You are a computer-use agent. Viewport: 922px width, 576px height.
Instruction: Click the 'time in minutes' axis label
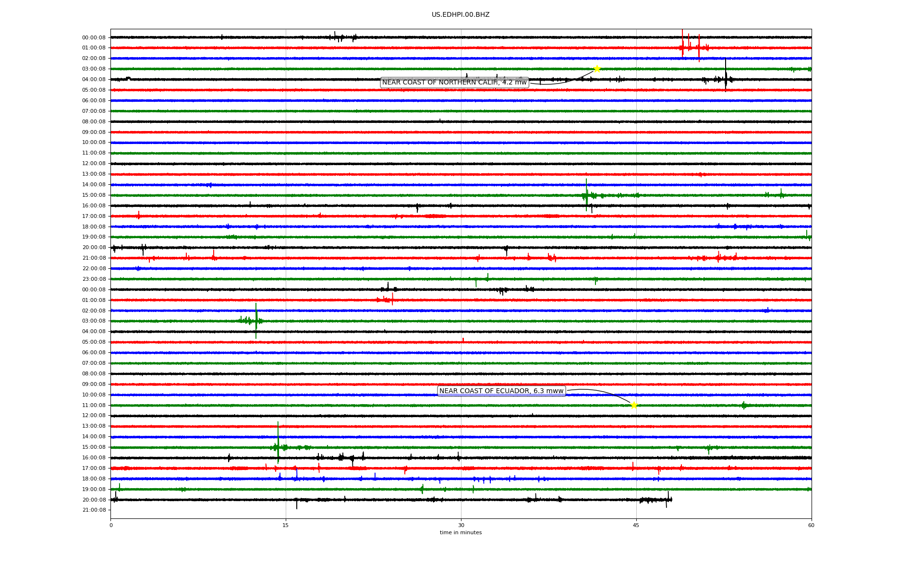tap(461, 532)
